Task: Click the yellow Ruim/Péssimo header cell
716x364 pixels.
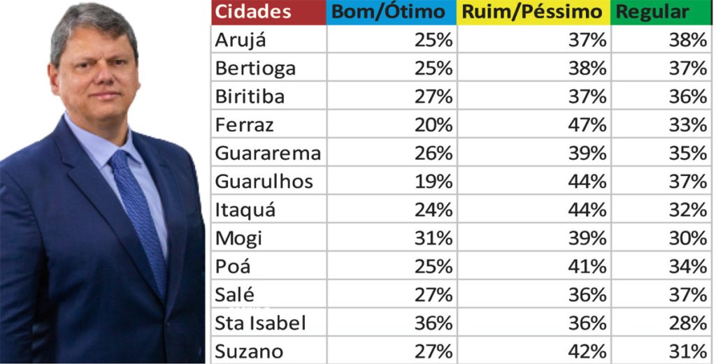Action: coord(534,13)
